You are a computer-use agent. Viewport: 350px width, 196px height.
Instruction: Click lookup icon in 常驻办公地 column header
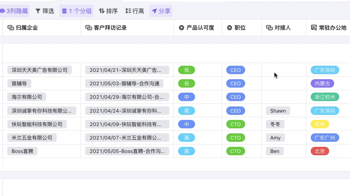pos(314,28)
